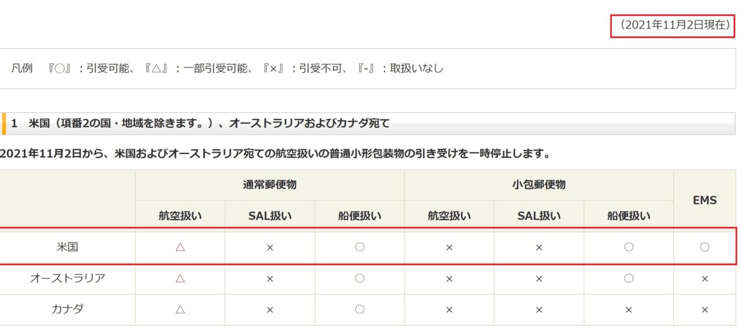Click the cross for カナダ 小包 船便扱い
This screenshot has height=333, width=741.
click(629, 310)
